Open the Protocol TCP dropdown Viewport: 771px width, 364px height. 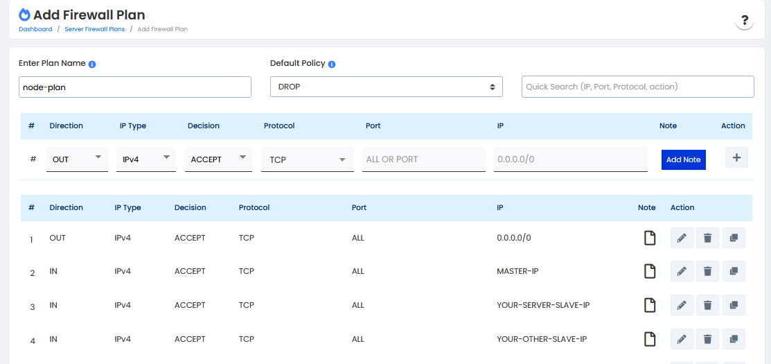click(x=308, y=159)
